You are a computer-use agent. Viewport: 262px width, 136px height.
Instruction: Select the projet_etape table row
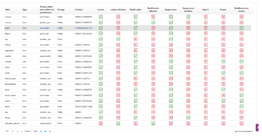pos(10,95)
